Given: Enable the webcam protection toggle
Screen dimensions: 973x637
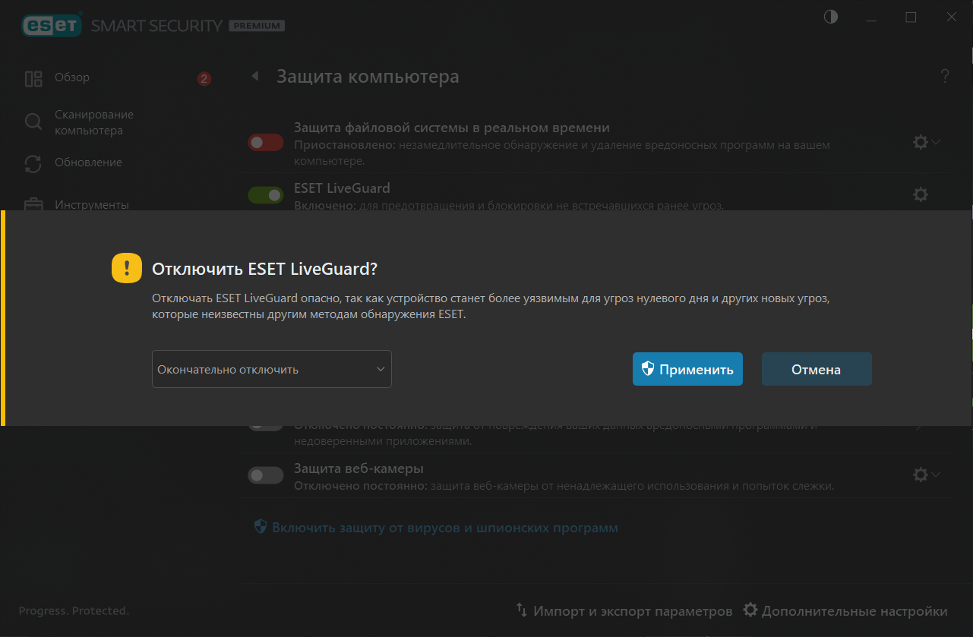Looking at the screenshot, I should pyautogui.click(x=265, y=475).
